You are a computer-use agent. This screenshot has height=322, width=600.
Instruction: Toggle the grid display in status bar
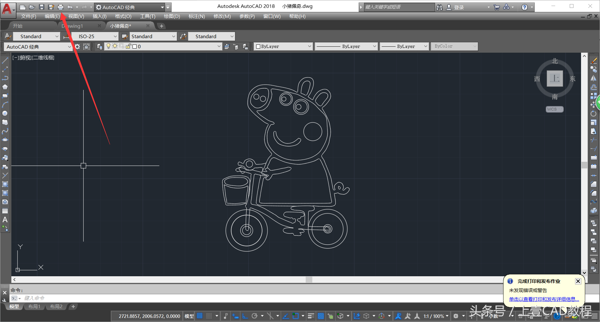coord(200,316)
